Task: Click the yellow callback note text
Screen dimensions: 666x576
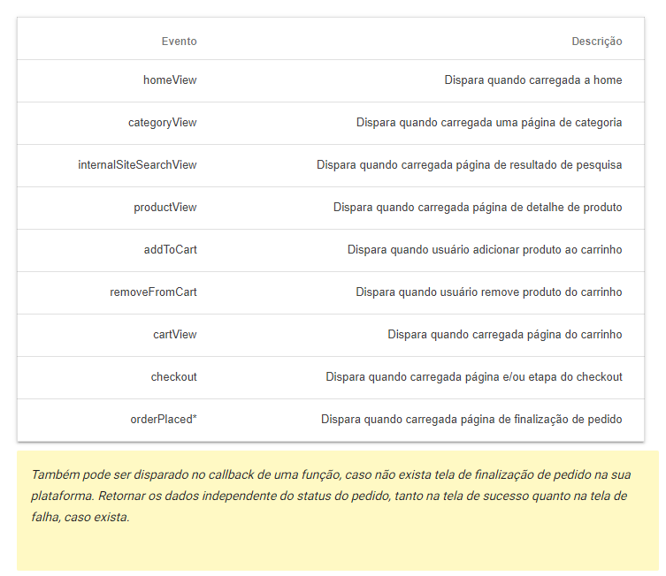Action: (x=331, y=496)
